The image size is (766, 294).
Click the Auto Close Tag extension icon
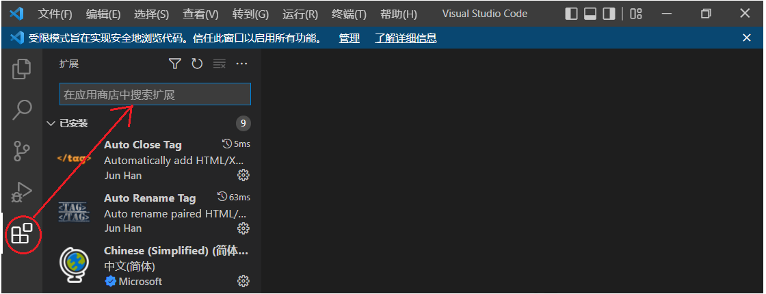(x=75, y=158)
